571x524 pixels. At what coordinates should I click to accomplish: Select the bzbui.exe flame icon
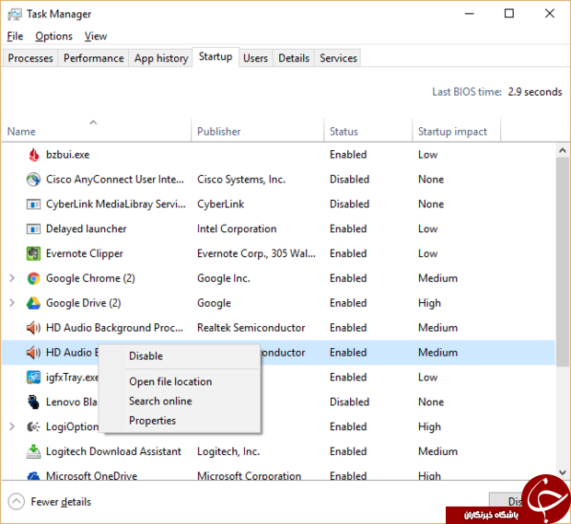33,155
